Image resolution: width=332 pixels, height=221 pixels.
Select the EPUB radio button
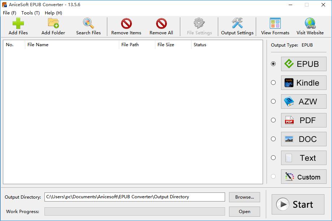(273, 64)
